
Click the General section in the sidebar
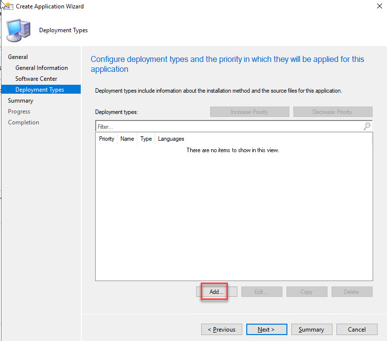click(18, 57)
